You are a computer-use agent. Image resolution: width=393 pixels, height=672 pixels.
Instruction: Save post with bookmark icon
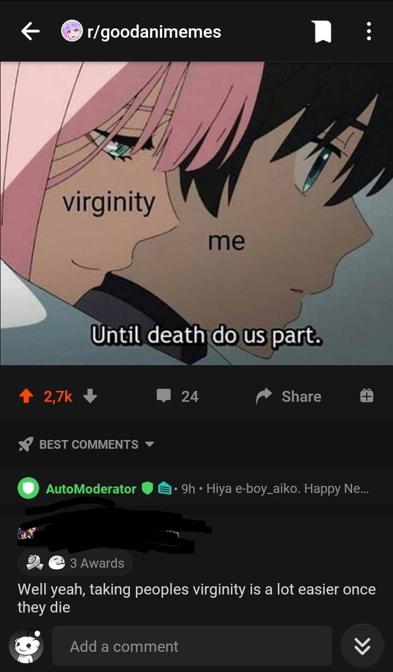(x=323, y=32)
